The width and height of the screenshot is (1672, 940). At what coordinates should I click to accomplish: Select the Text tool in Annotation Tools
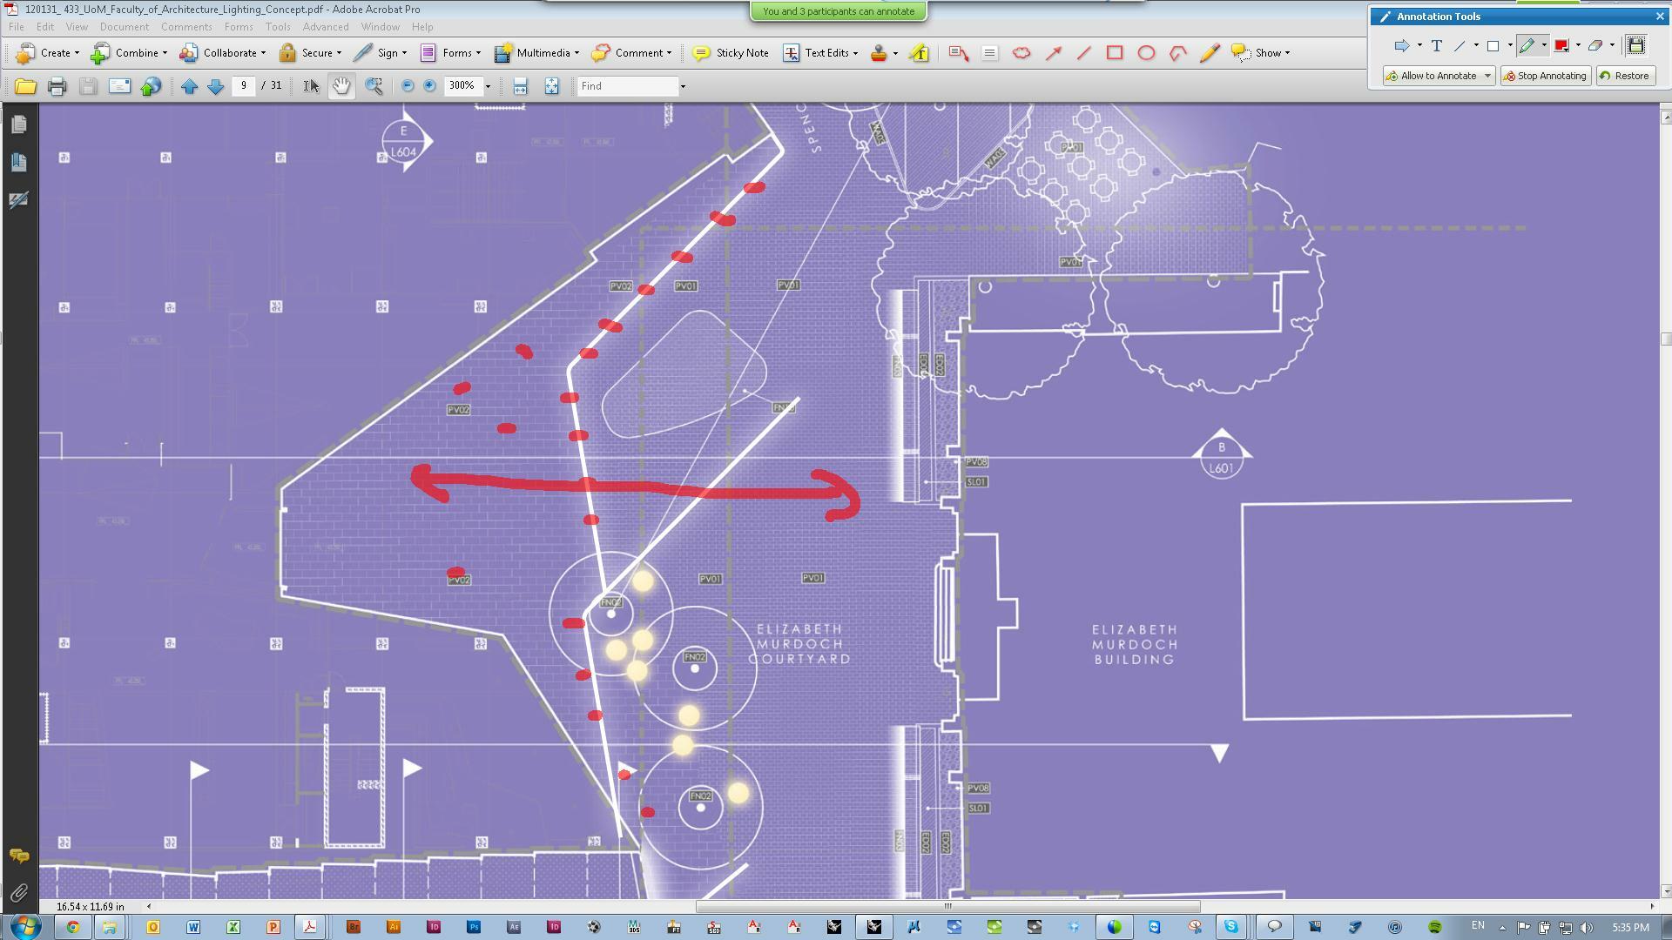click(1436, 45)
